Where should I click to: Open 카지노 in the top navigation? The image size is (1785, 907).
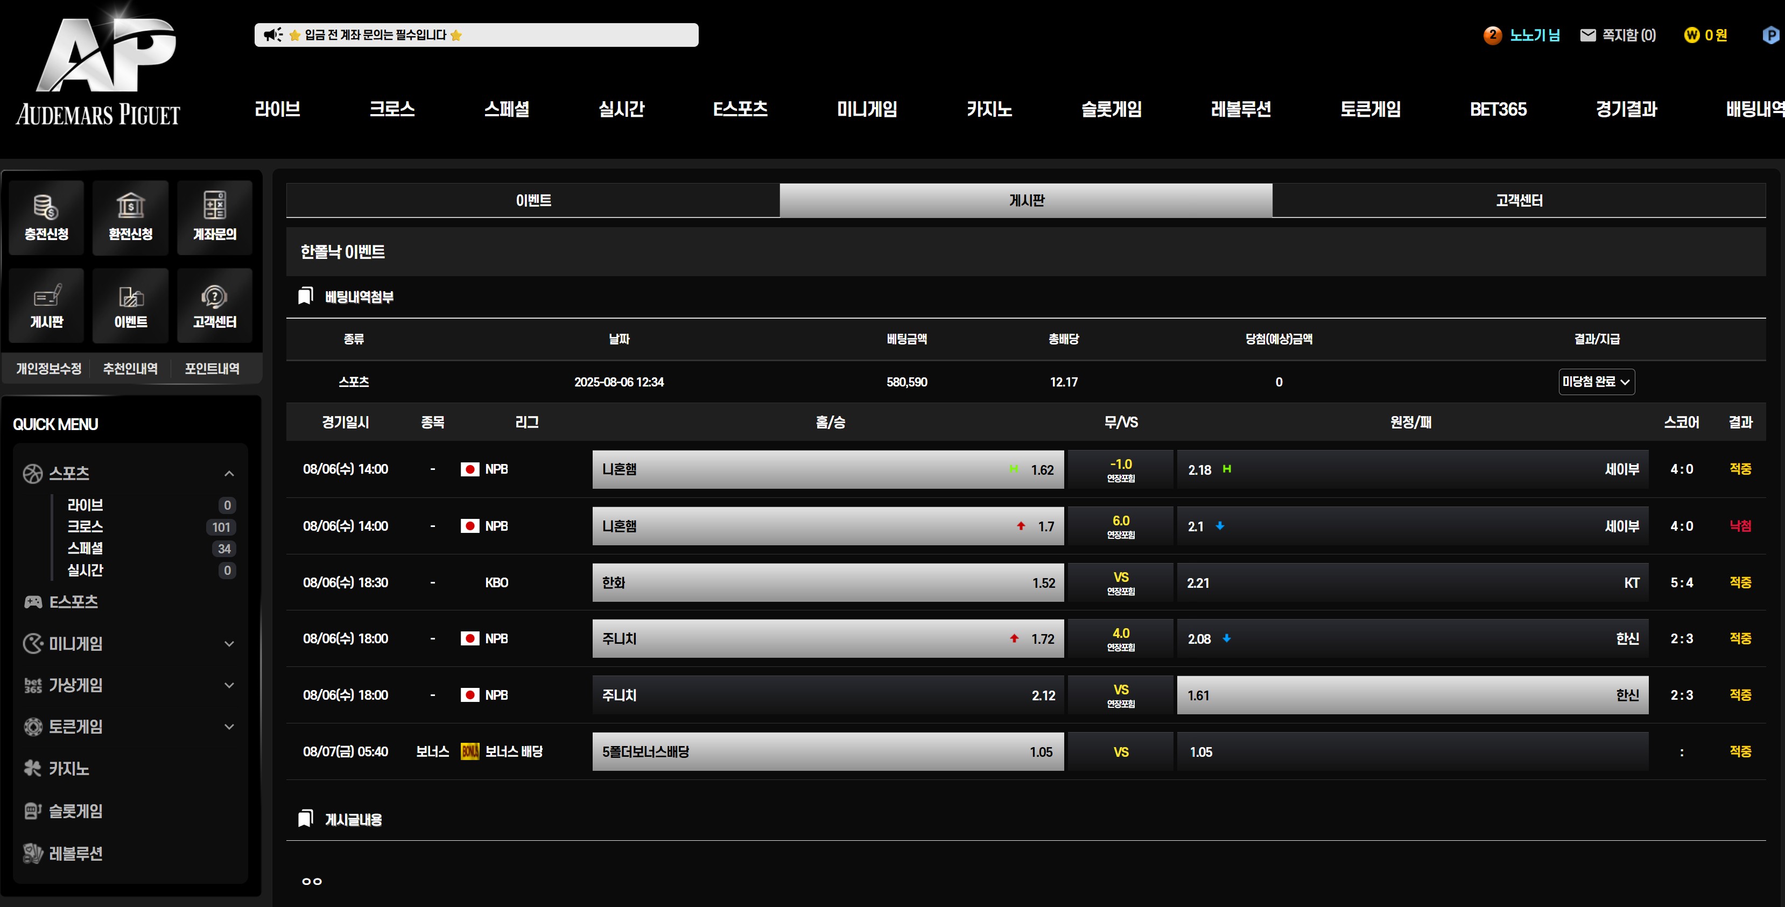click(989, 109)
